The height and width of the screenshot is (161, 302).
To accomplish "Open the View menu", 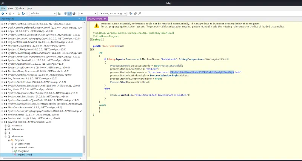I will 10,8.
